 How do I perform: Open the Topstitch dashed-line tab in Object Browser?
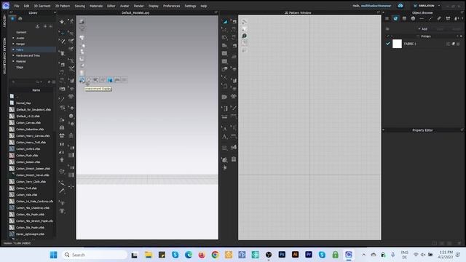tap(430, 18)
